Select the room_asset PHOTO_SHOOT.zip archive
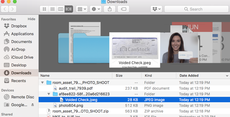Screen dimensions: 230x117 pyautogui.click(x=134, y=111)
